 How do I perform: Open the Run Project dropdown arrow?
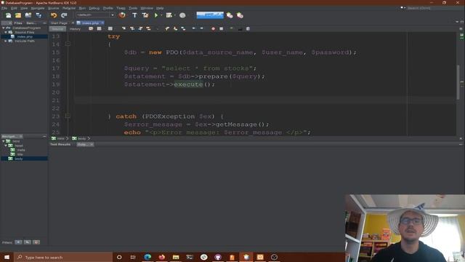161,15
